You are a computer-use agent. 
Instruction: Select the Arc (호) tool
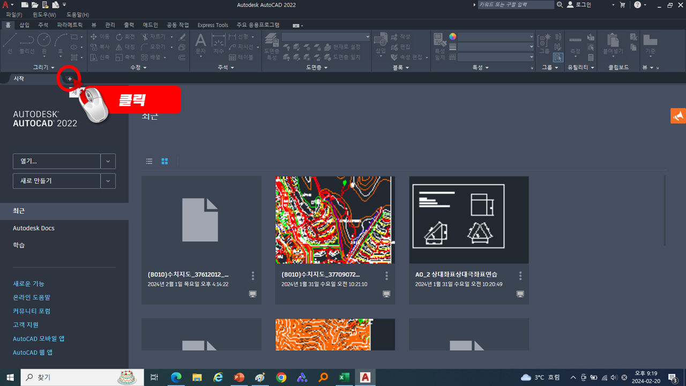(61, 44)
